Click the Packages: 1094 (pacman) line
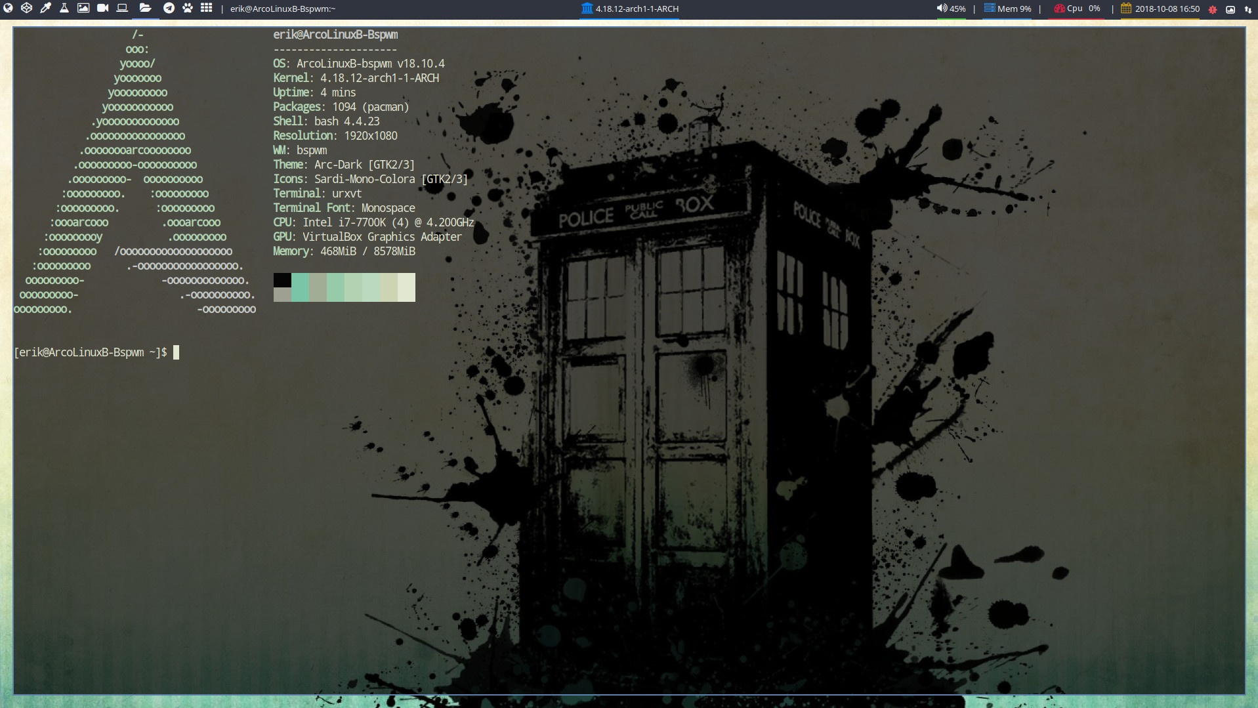Screen dimensions: 1258x708 (x=341, y=107)
